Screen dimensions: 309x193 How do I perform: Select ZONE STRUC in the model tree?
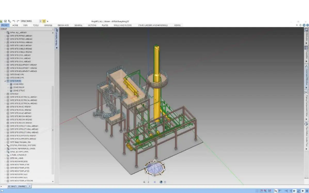pos(19,90)
